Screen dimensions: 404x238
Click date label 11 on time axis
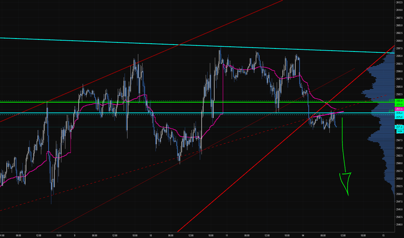[227, 235]
